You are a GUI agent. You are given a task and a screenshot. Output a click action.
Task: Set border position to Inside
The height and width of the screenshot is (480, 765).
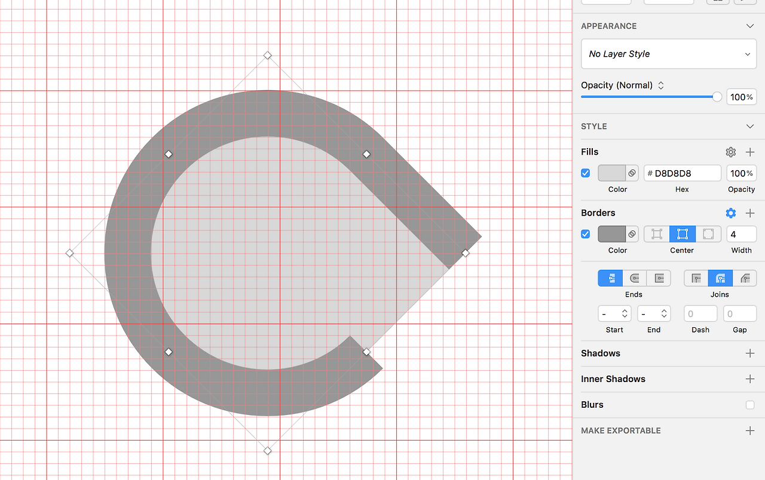[x=656, y=234]
